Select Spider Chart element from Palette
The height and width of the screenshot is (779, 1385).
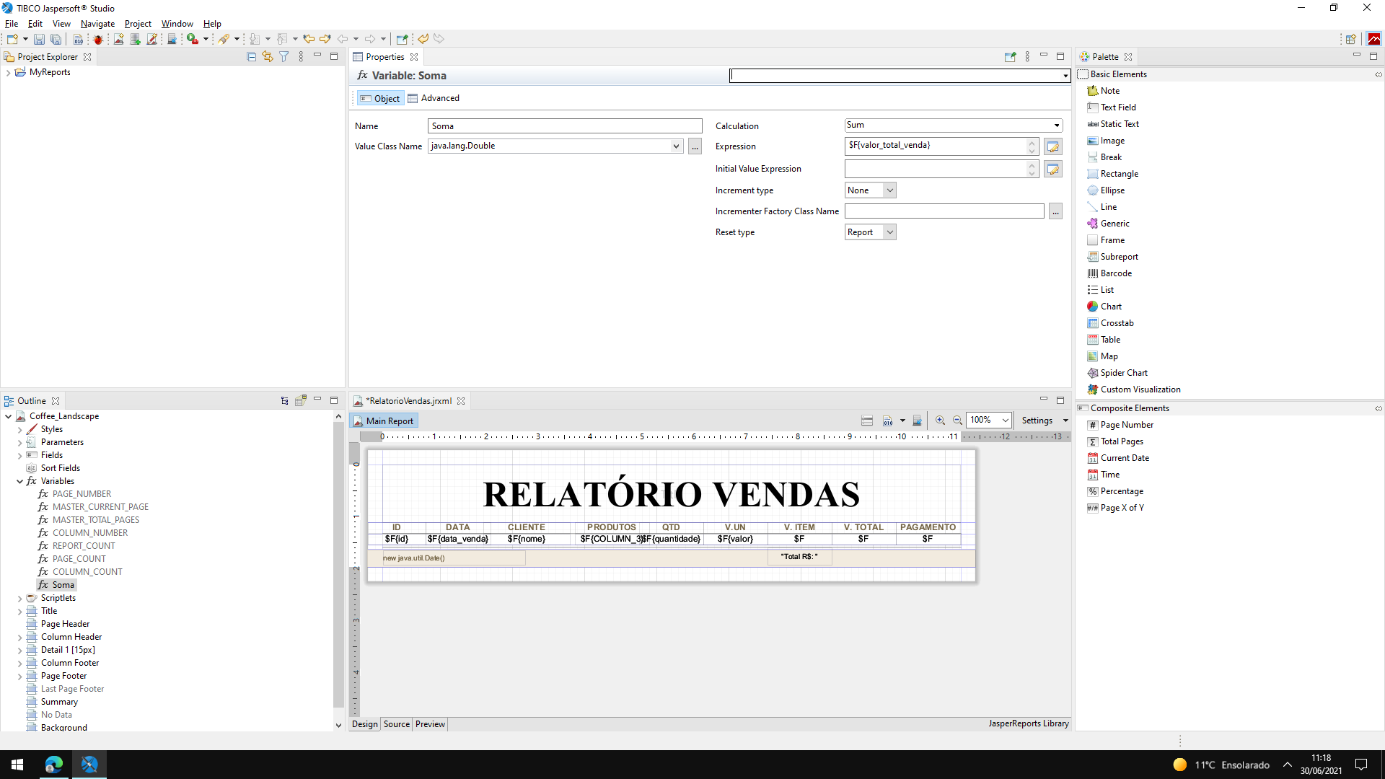pos(1123,373)
